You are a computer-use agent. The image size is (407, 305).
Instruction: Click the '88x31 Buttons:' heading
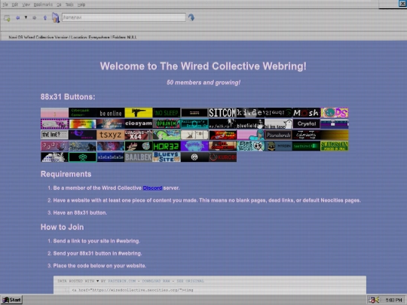pos(68,96)
